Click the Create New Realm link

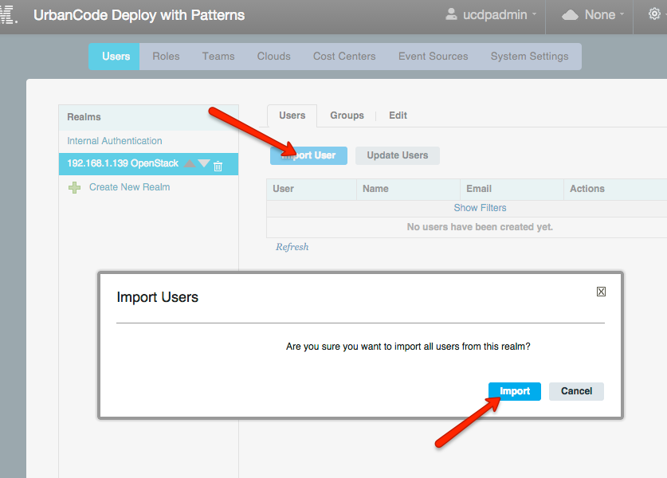coord(129,187)
